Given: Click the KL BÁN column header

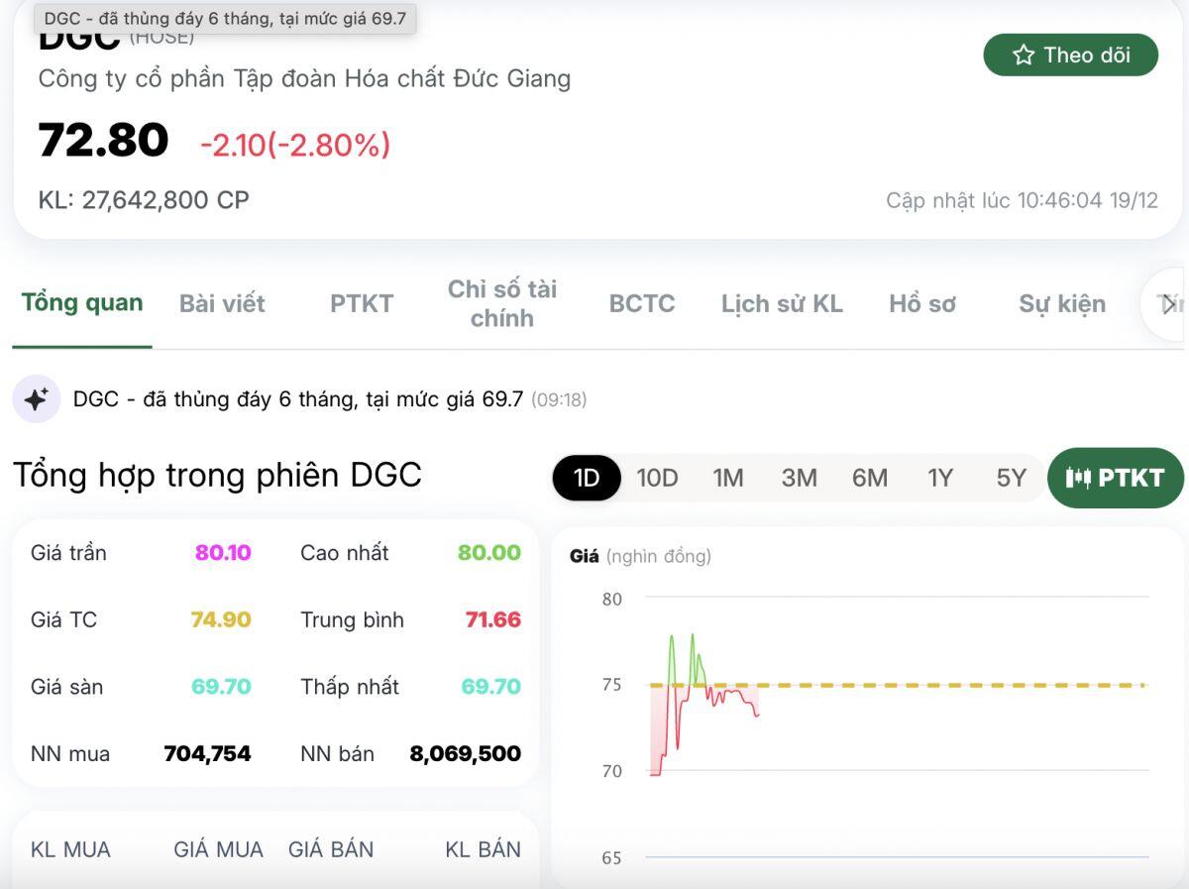Looking at the screenshot, I should (x=483, y=849).
